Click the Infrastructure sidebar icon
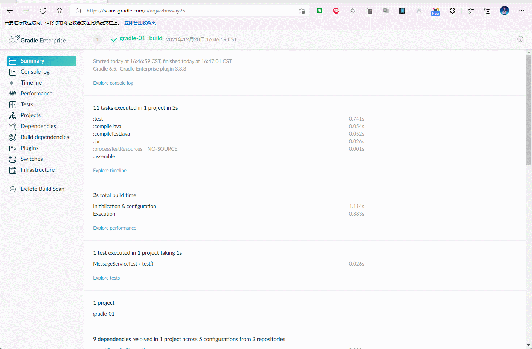Viewport: 532px width, 349px height. pos(13,170)
